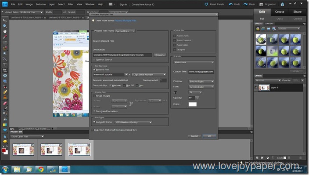Select the Custom Shape heart tool
309x175 pixels.
[x=5, y=130]
